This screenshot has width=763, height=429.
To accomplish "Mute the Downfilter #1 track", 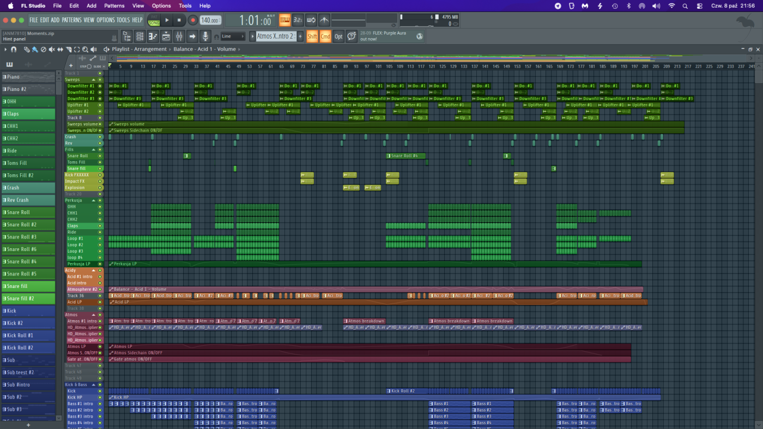I will pos(100,86).
